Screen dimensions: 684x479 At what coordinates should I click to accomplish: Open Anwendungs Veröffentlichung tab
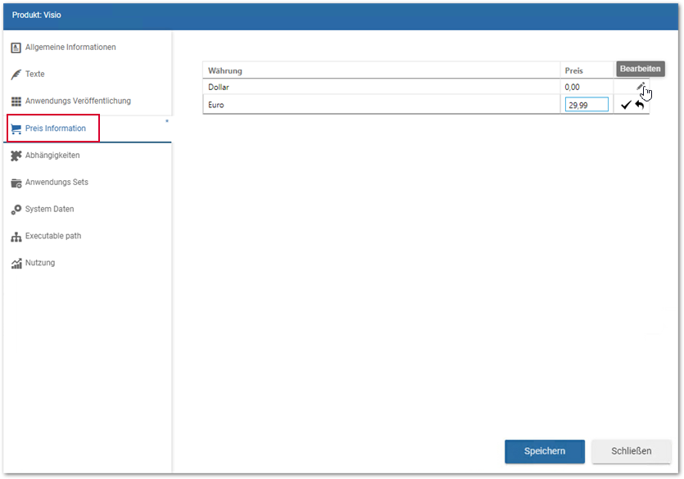coord(88,101)
